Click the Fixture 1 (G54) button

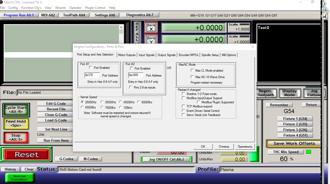(x=295, y=119)
